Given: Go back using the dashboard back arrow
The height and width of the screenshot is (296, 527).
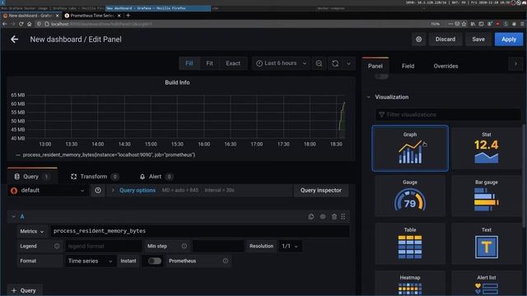Looking at the screenshot, I should (x=15, y=39).
